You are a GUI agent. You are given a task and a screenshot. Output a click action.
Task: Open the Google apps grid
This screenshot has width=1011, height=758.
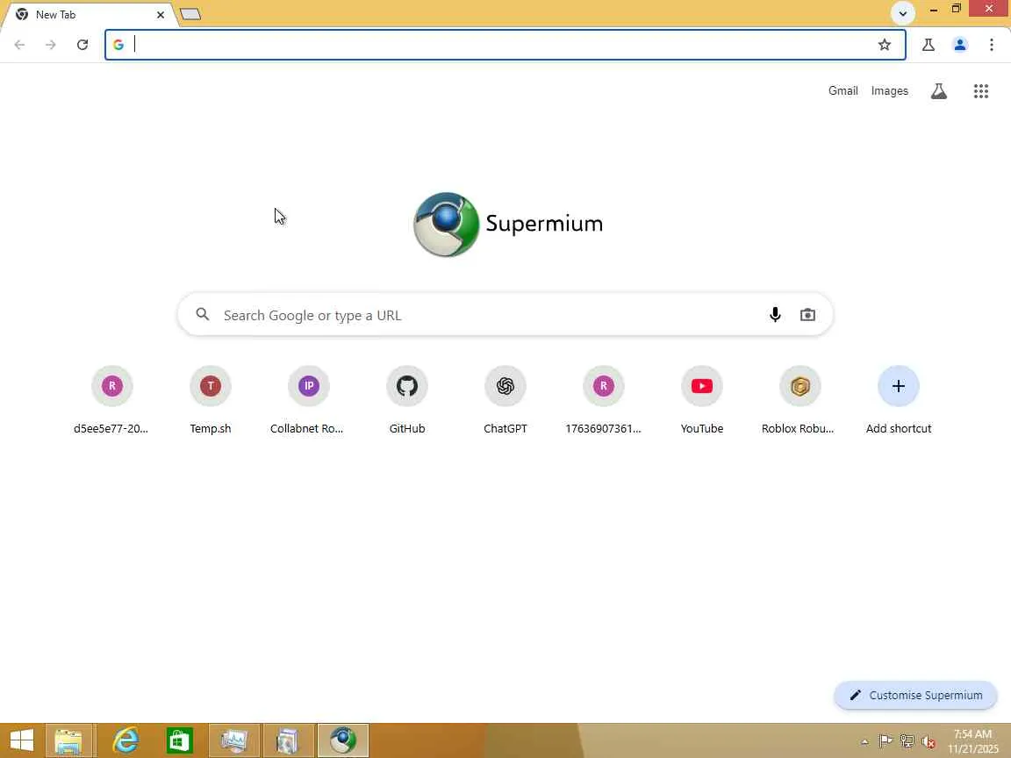coord(980,91)
